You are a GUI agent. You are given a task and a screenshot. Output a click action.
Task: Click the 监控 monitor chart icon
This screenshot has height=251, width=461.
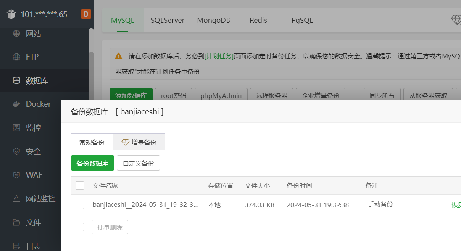16,128
